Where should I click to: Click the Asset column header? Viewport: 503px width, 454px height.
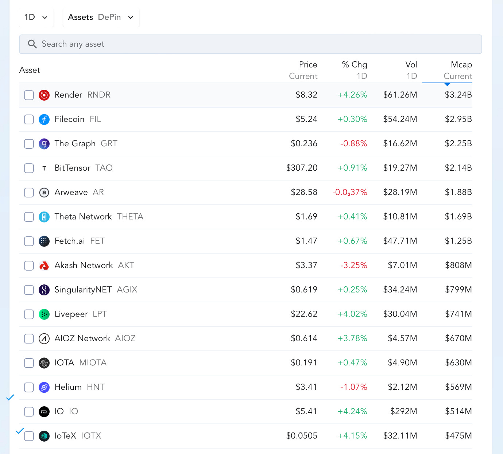(x=30, y=70)
